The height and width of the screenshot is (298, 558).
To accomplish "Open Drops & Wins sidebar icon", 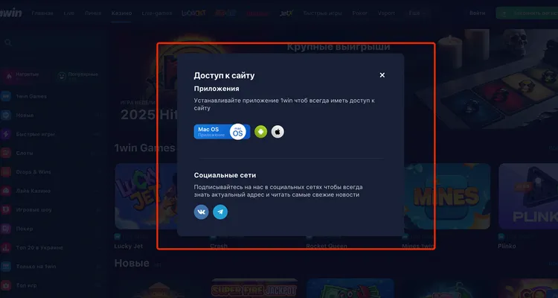I will click(6, 172).
